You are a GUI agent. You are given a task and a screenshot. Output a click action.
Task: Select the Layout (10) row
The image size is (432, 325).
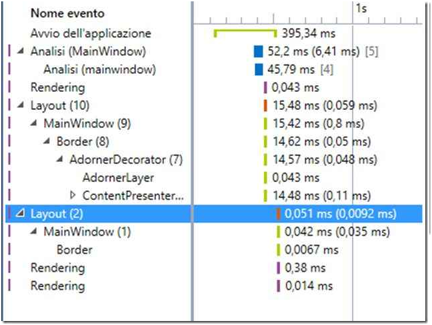click(214, 105)
